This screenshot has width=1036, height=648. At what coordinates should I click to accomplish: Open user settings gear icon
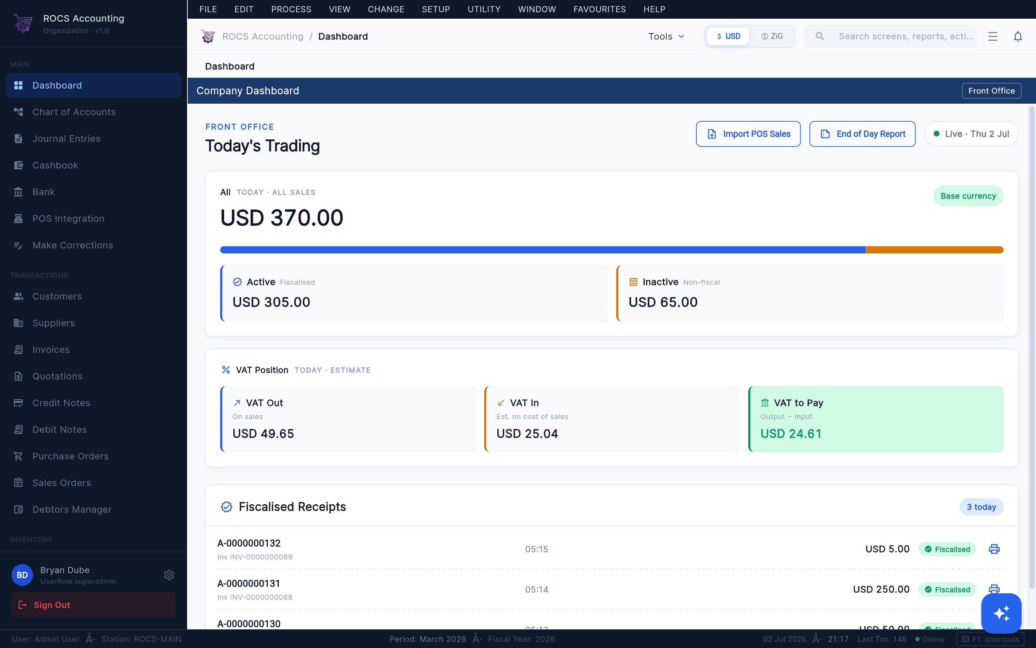(169, 575)
